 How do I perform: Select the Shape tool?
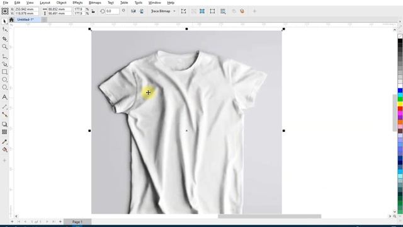[x=4, y=30]
